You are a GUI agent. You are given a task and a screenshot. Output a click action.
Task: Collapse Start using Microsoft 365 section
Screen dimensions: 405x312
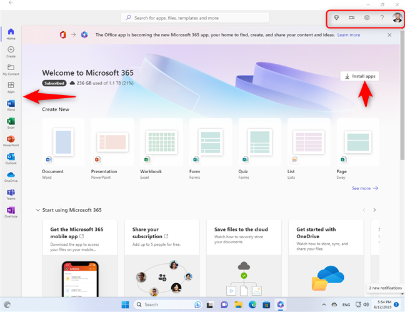click(x=38, y=210)
